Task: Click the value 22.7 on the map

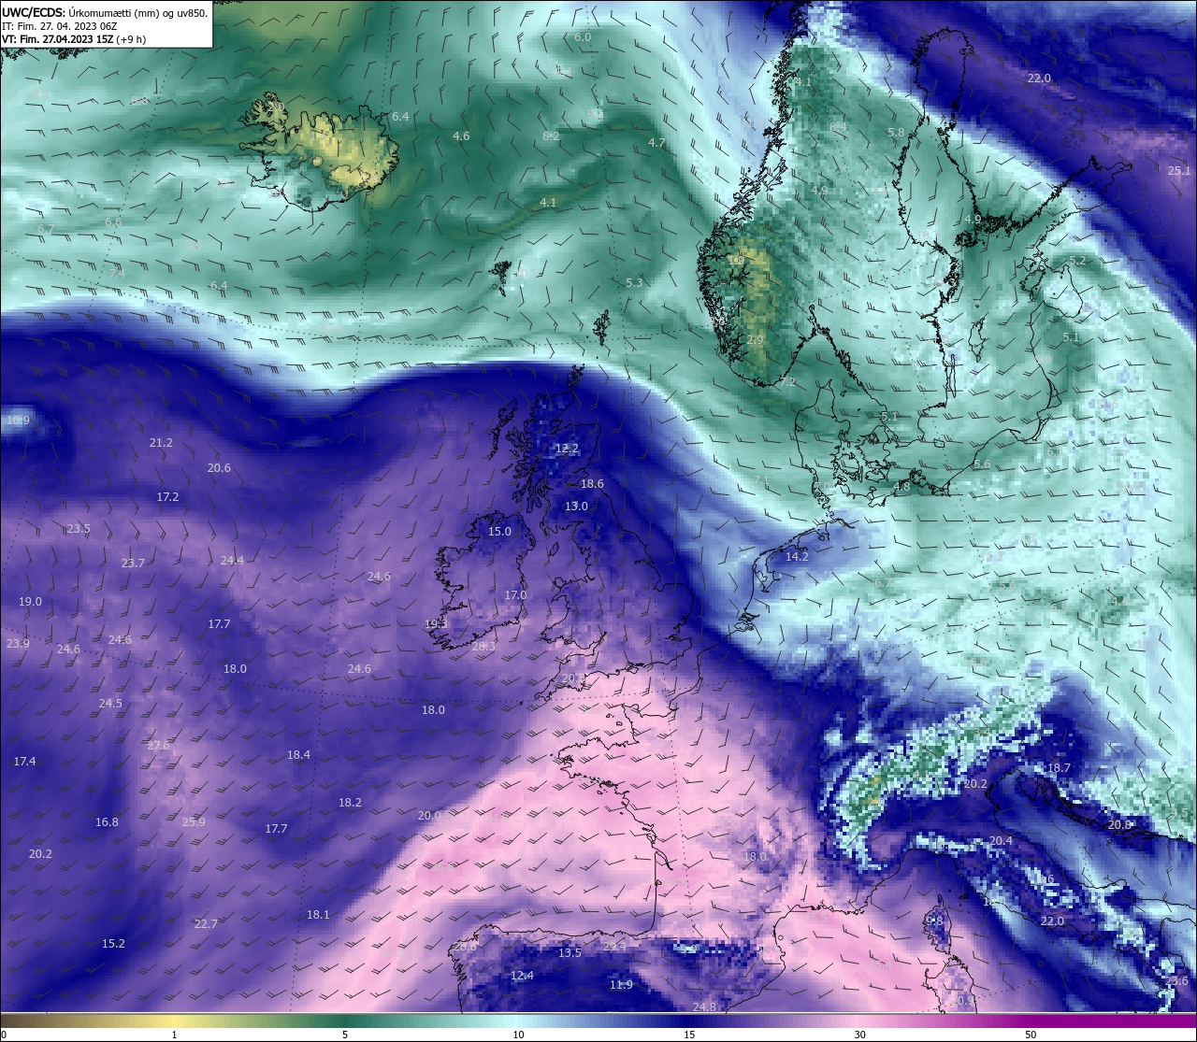Action: click(206, 924)
